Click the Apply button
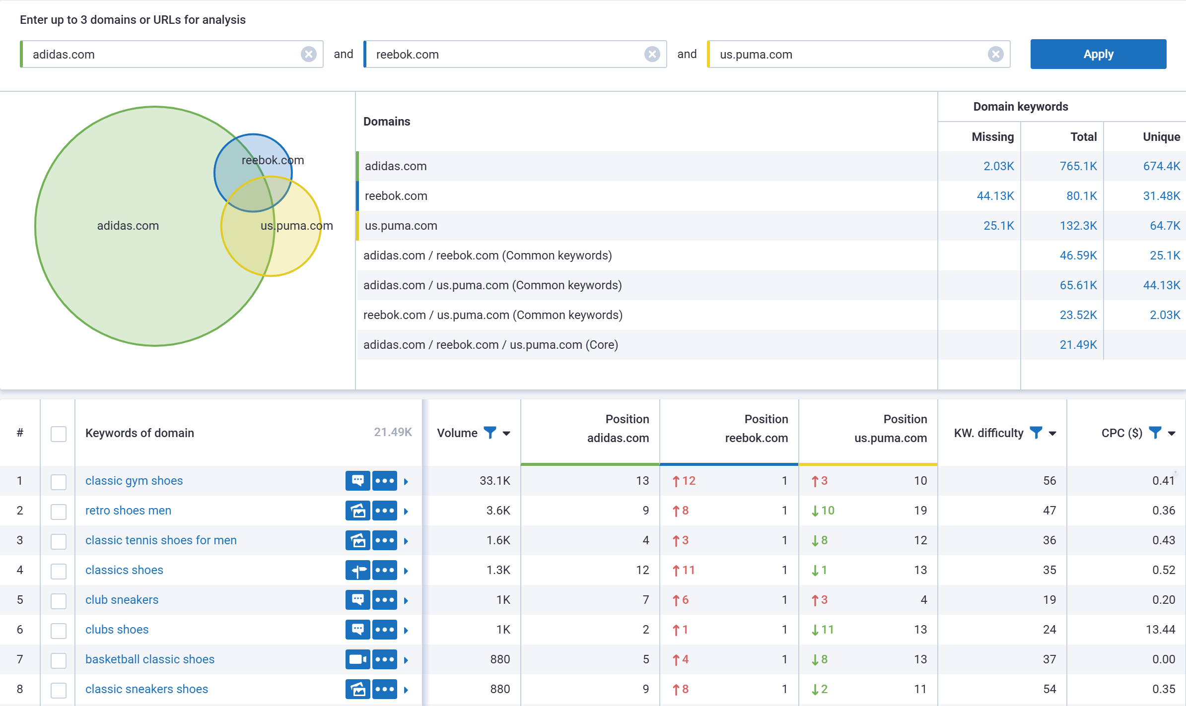Screen dimensions: 1186x706 click(x=1098, y=54)
